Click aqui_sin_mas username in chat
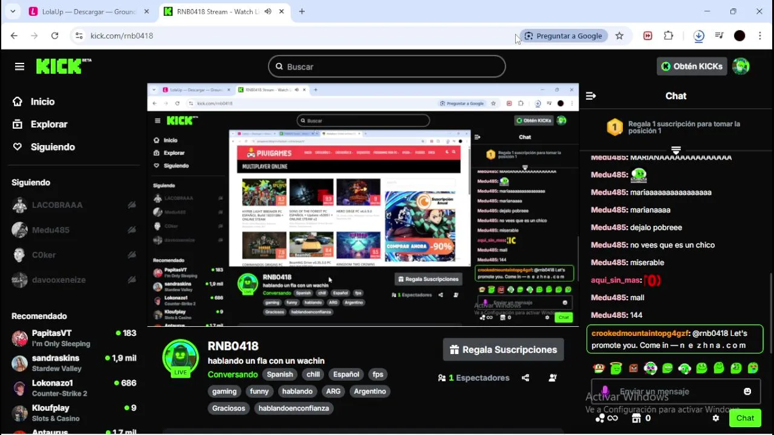This screenshot has width=774, height=435. 616,280
